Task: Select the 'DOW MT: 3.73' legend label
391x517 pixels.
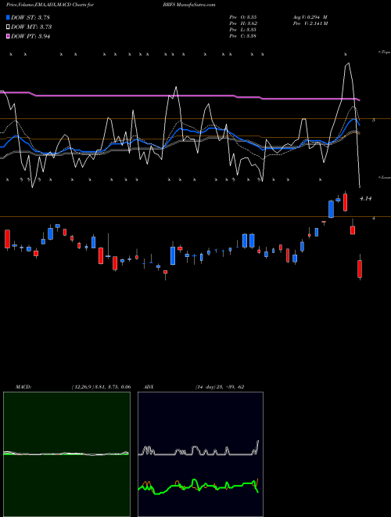Action: point(31,27)
